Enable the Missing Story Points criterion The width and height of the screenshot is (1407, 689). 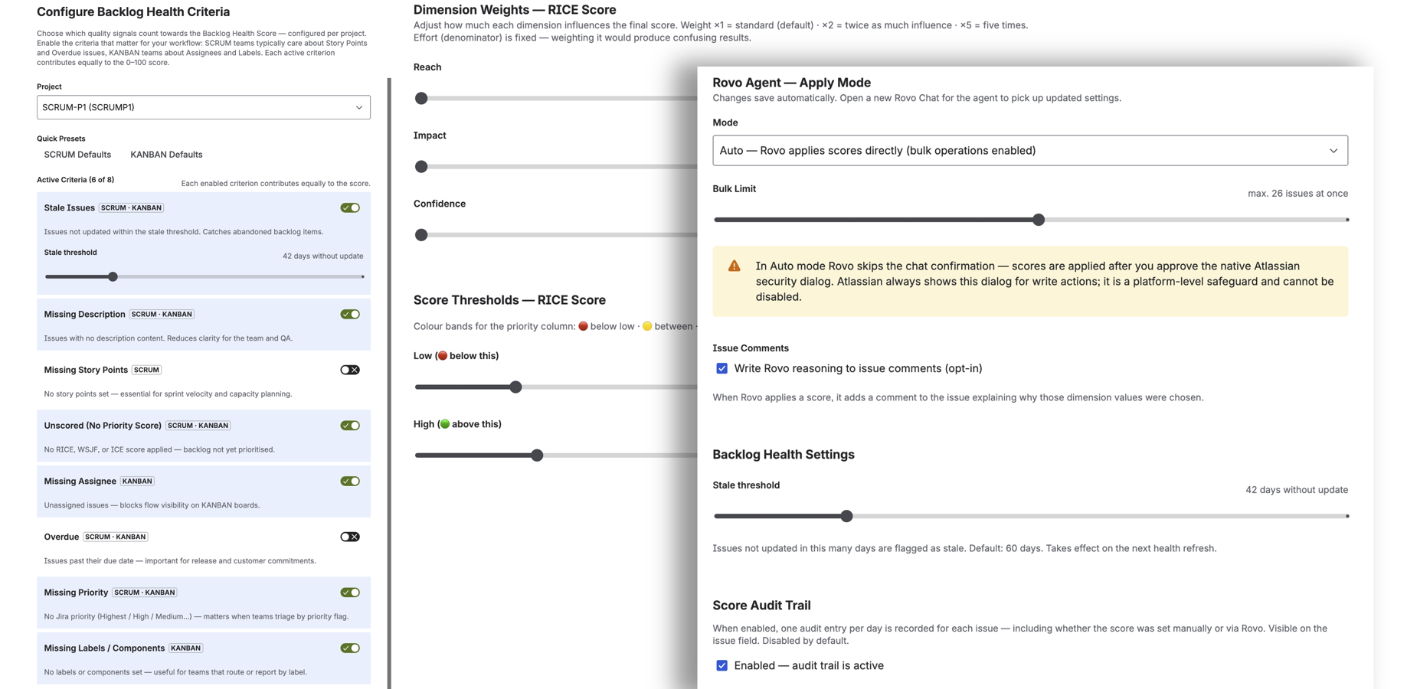pos(349,369)
